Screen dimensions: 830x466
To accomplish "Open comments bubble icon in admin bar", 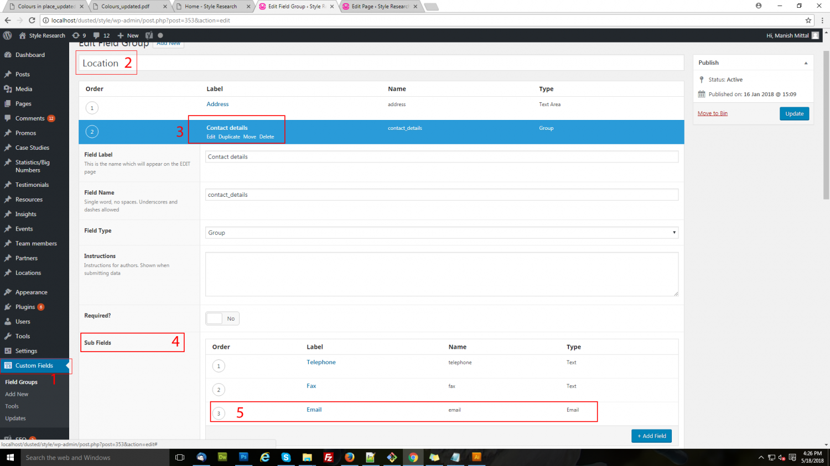I will pyautogui.click(x=97, y=35).
